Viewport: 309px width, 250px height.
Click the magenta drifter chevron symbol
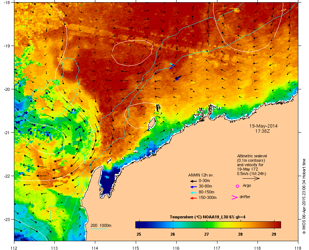235,197
